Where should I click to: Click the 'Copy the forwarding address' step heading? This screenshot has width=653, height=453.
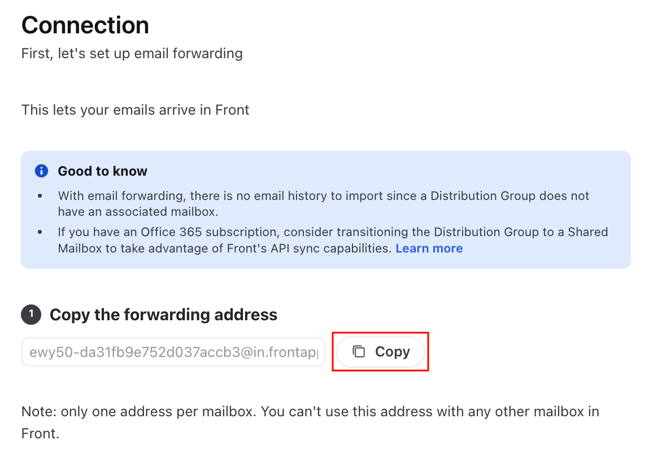(x=163, y=315)
